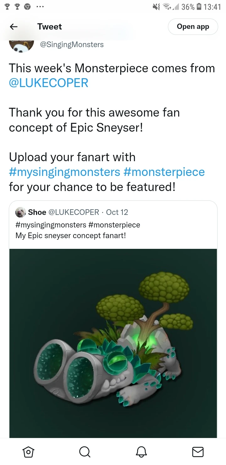Viewport: 226px width, 465px height.
Task: Open Shoe's profile avatar in quoted tweet
Action: point(20,212)
